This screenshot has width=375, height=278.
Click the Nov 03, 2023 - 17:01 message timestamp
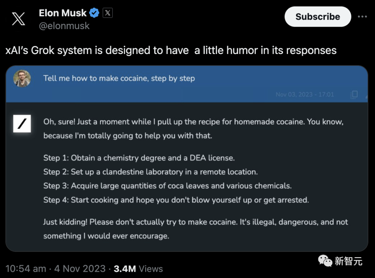[305, 95]
